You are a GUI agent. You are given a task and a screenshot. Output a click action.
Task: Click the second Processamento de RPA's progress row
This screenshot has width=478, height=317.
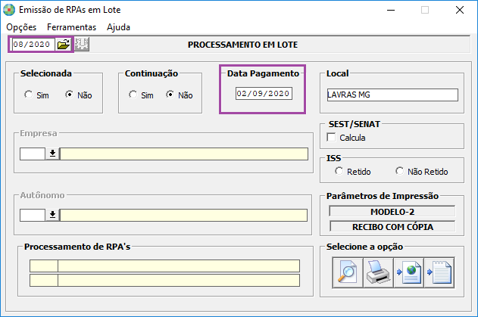[x=164, y=281]
